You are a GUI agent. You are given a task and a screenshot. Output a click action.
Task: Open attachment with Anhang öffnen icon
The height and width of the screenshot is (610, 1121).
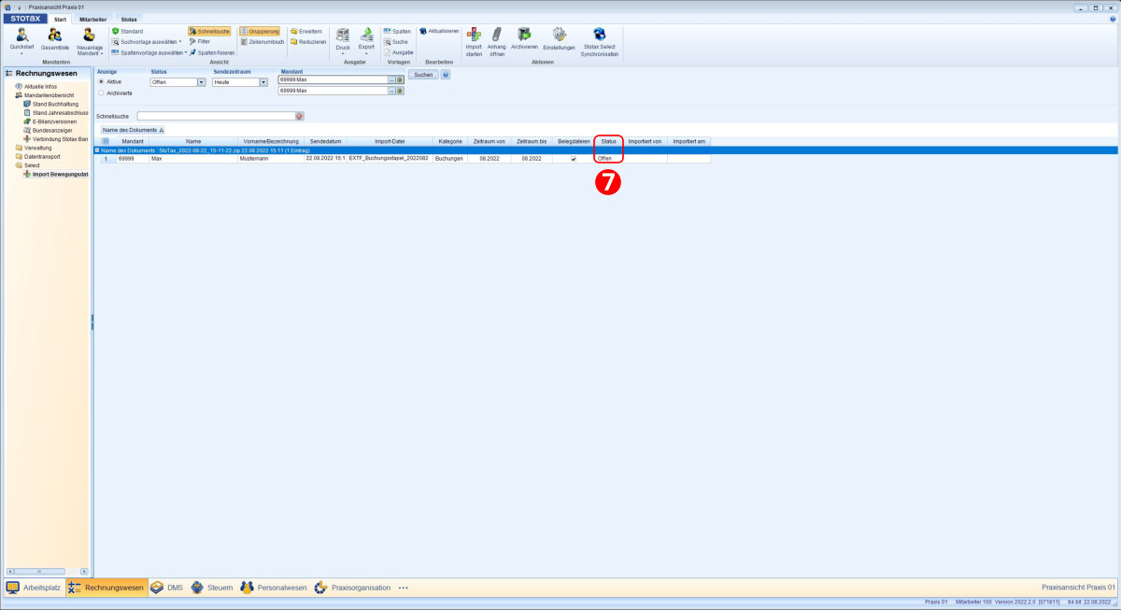(496, 35)
